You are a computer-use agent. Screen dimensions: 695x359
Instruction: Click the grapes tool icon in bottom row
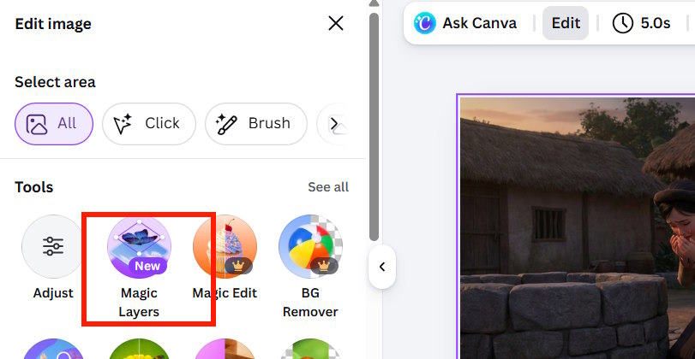(x=139, y=350)
